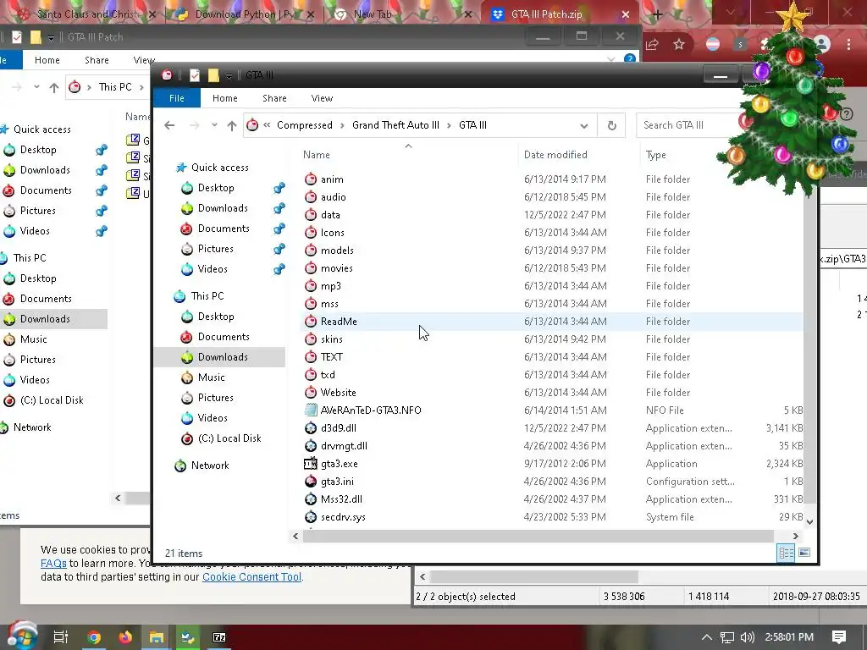Image resolution: width=867 pixels, height=650 pixels.
Task: Open Share tab in GTA III Patch window
Action: click(x=97, y=60)
